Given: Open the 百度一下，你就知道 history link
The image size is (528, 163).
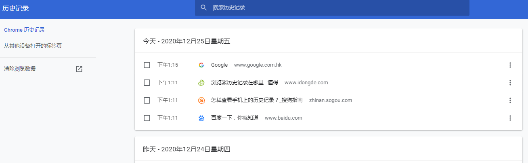Looking at the screenshot, I should click(235, 118).
